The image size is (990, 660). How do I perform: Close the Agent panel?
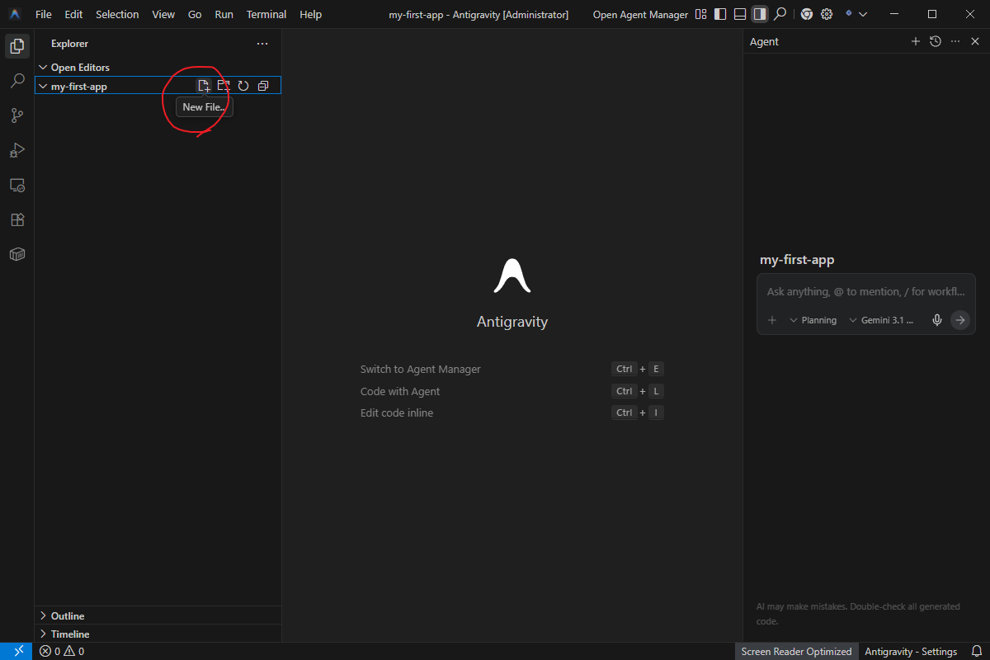[975, 41]
